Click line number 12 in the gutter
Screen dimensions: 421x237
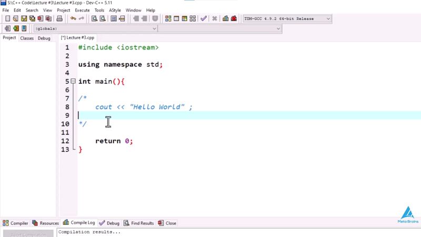pyautogui.click(x=65, y=141)
